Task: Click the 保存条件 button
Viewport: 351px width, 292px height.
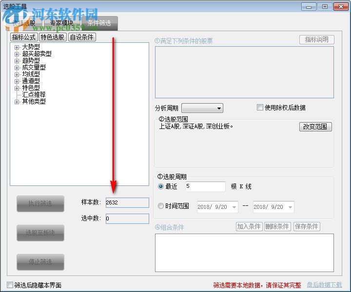Action: 307,226
